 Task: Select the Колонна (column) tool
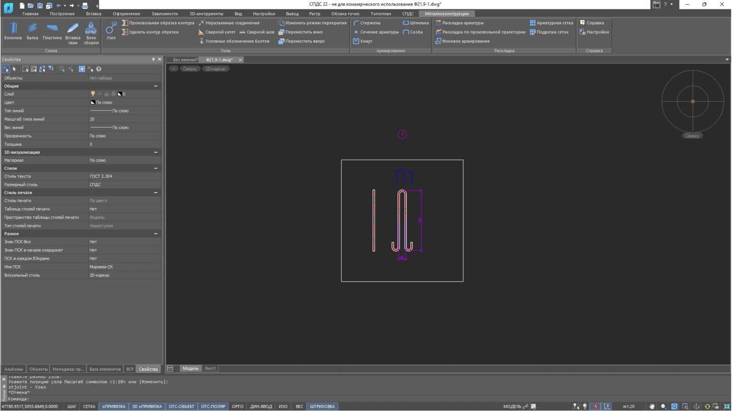[13, 31]
